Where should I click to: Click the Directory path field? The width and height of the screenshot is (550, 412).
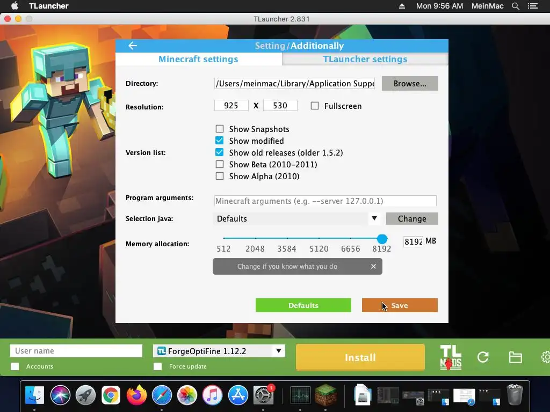(295, 83)
